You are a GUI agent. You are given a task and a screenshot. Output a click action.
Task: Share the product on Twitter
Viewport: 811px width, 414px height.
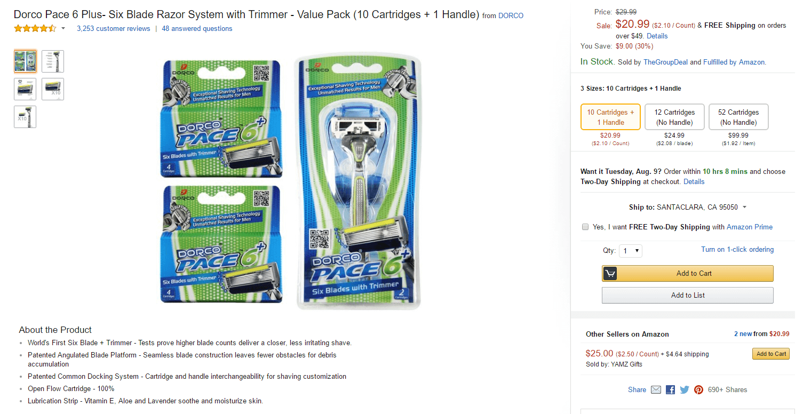685,390
